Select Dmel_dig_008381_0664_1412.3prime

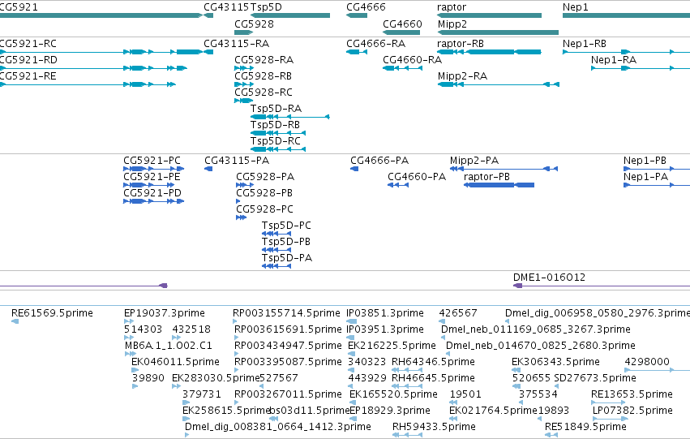click(187, 435)
